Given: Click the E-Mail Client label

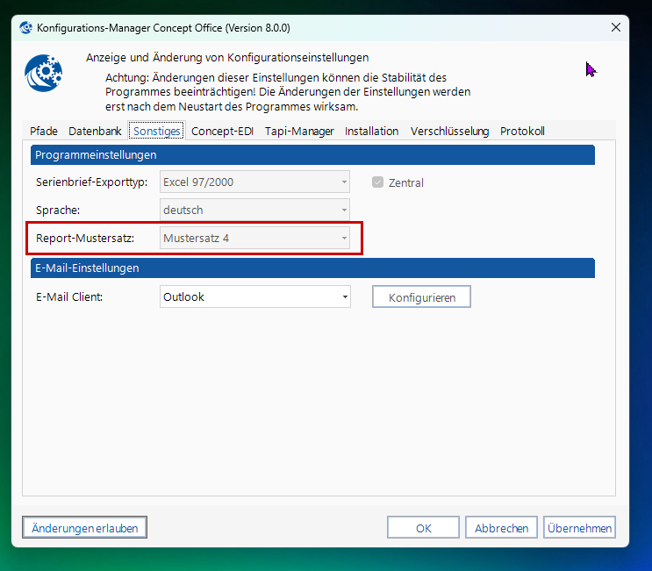Looking at the screenshot, I should (69, 296).
